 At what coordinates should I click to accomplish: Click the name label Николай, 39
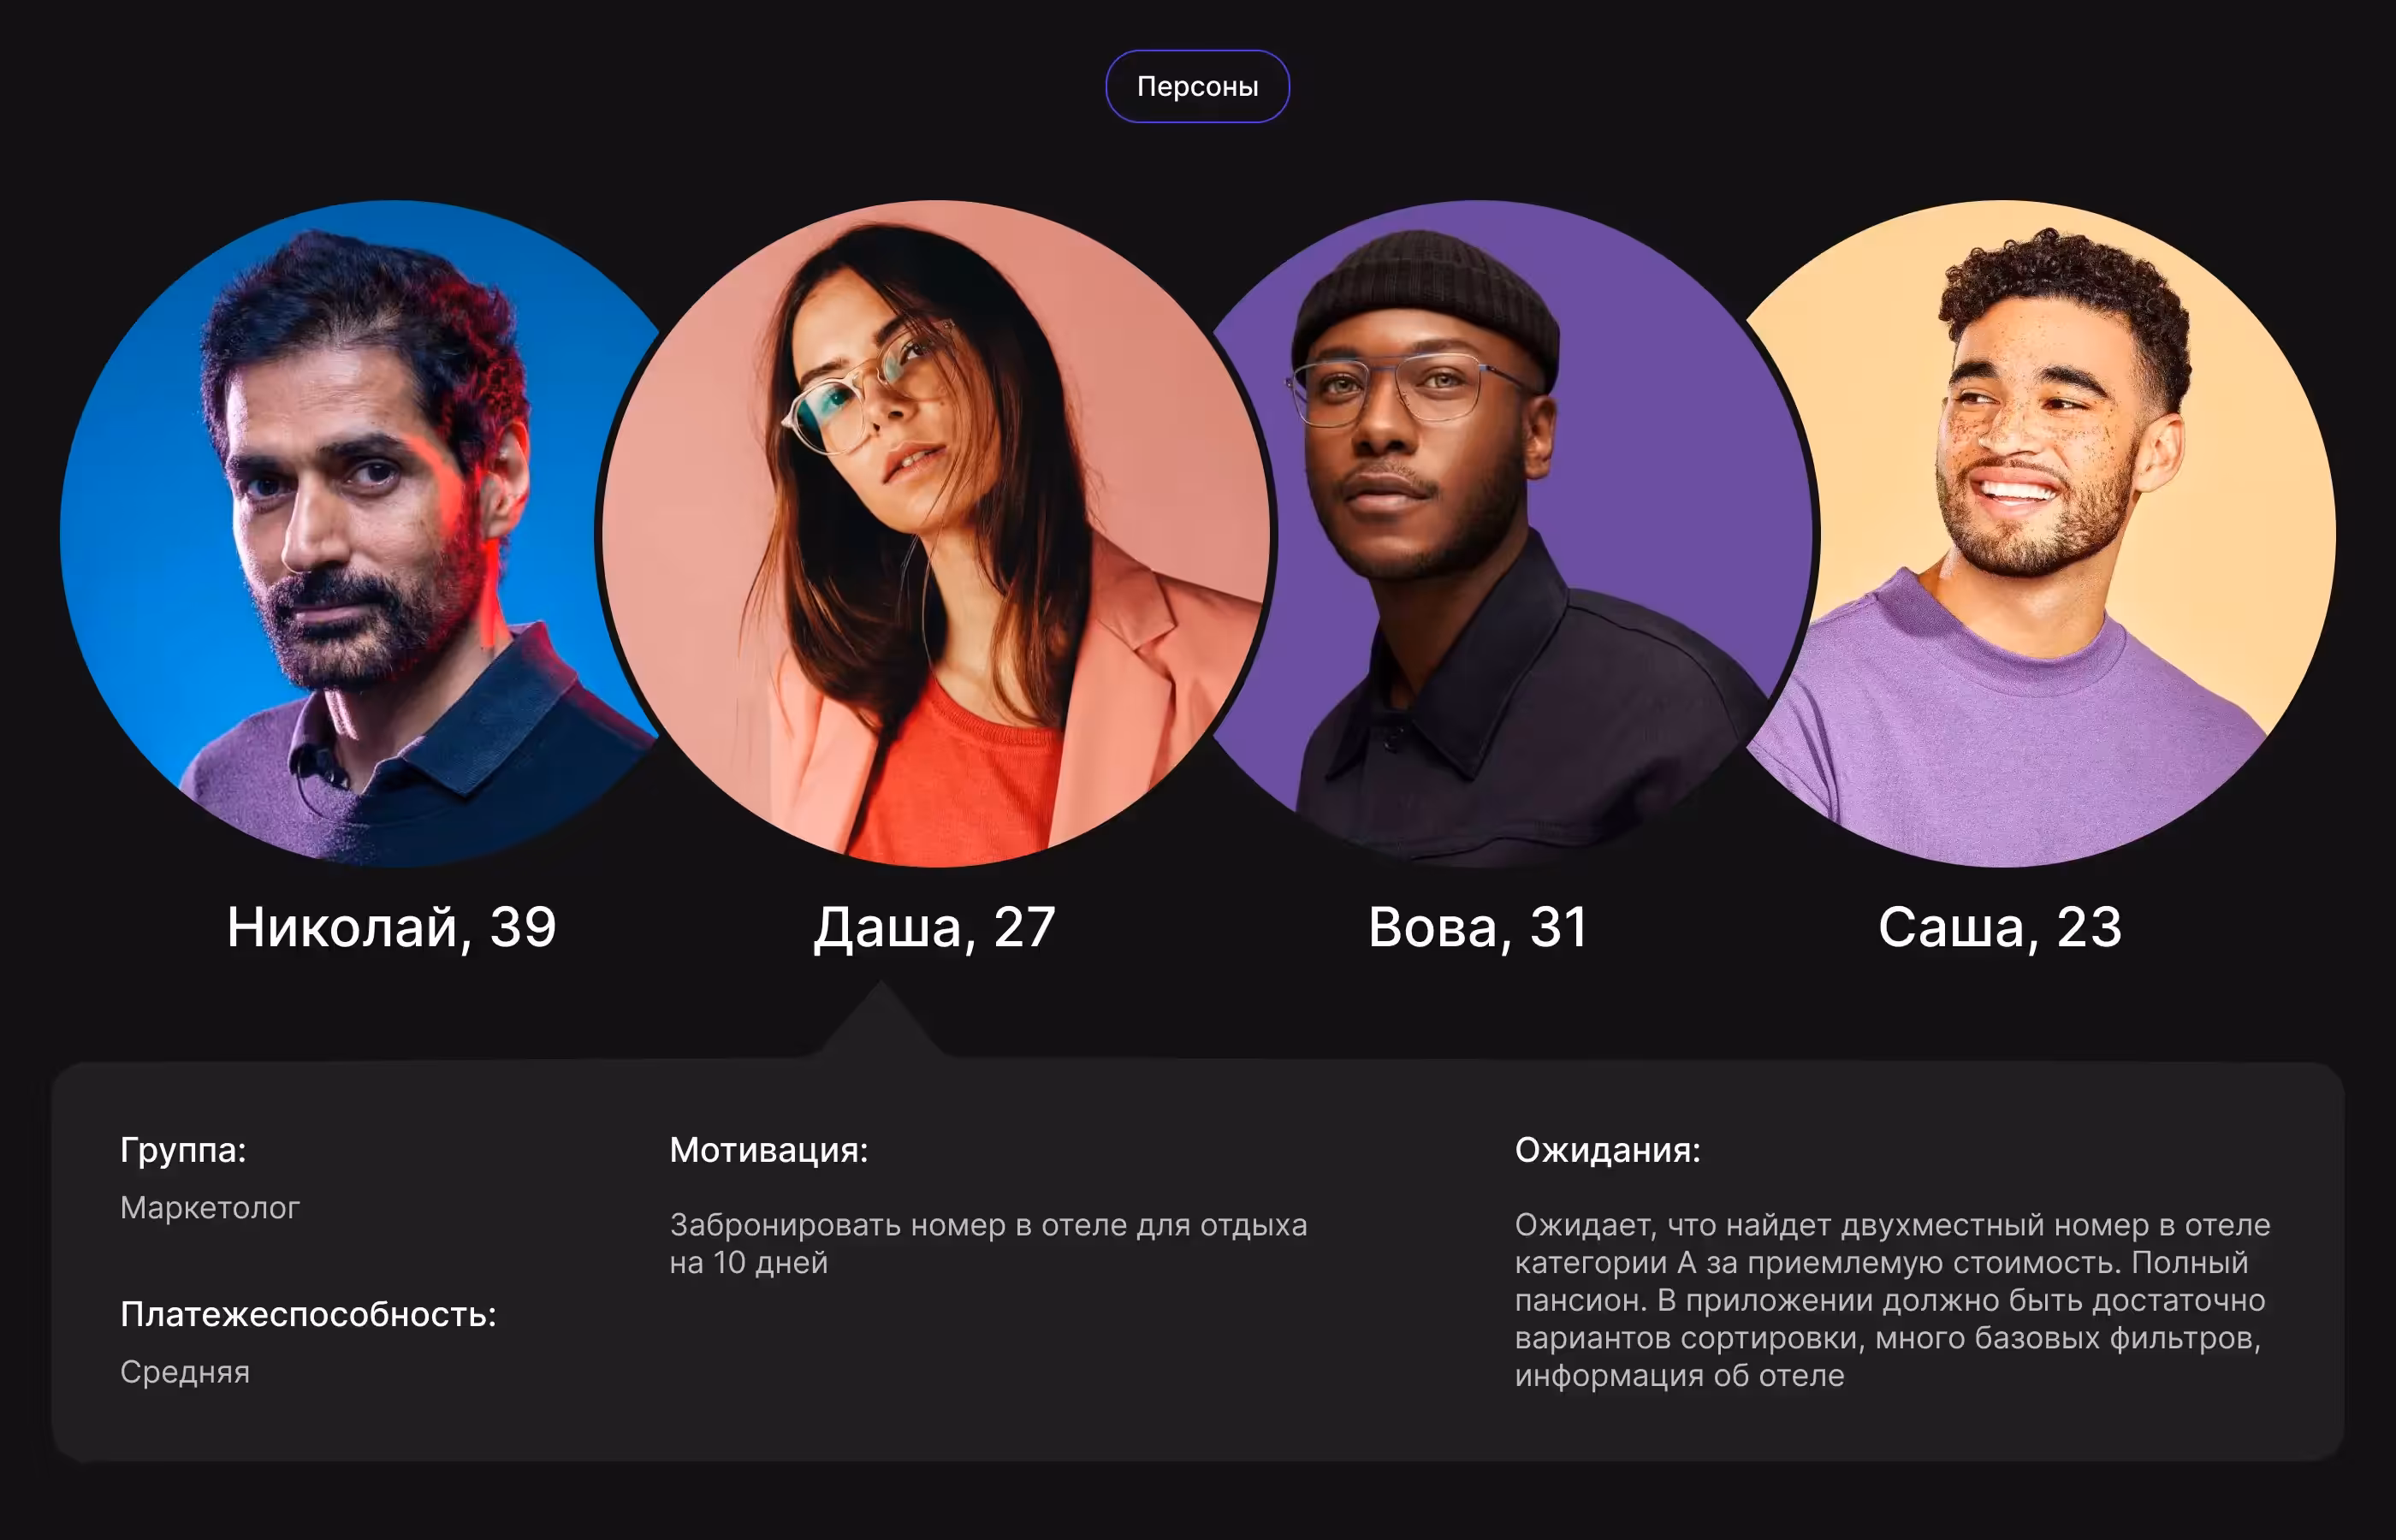(391, 927)
